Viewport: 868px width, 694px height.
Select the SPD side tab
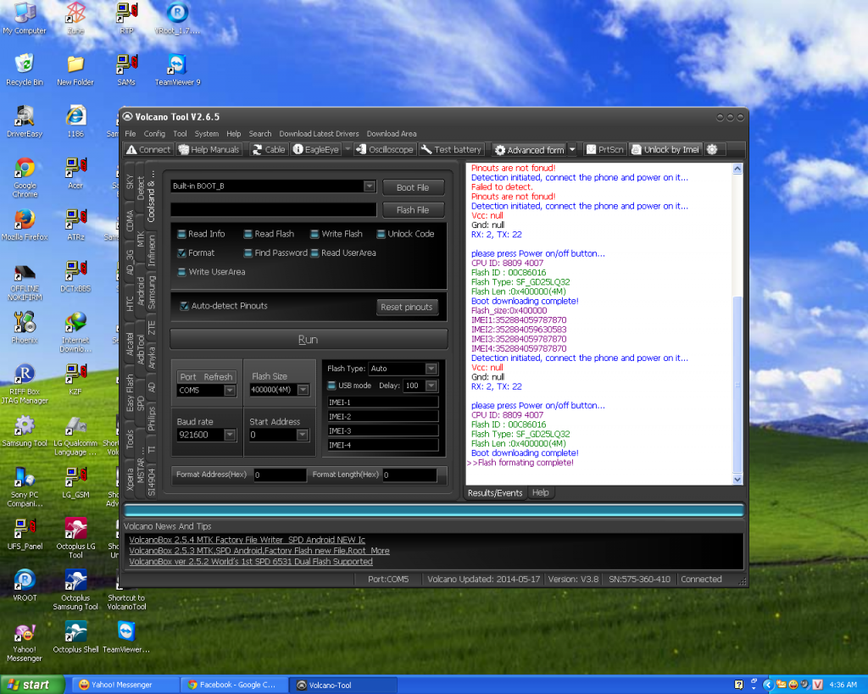141,403
